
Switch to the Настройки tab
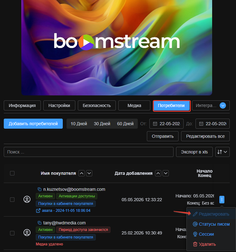coord(59,105)
